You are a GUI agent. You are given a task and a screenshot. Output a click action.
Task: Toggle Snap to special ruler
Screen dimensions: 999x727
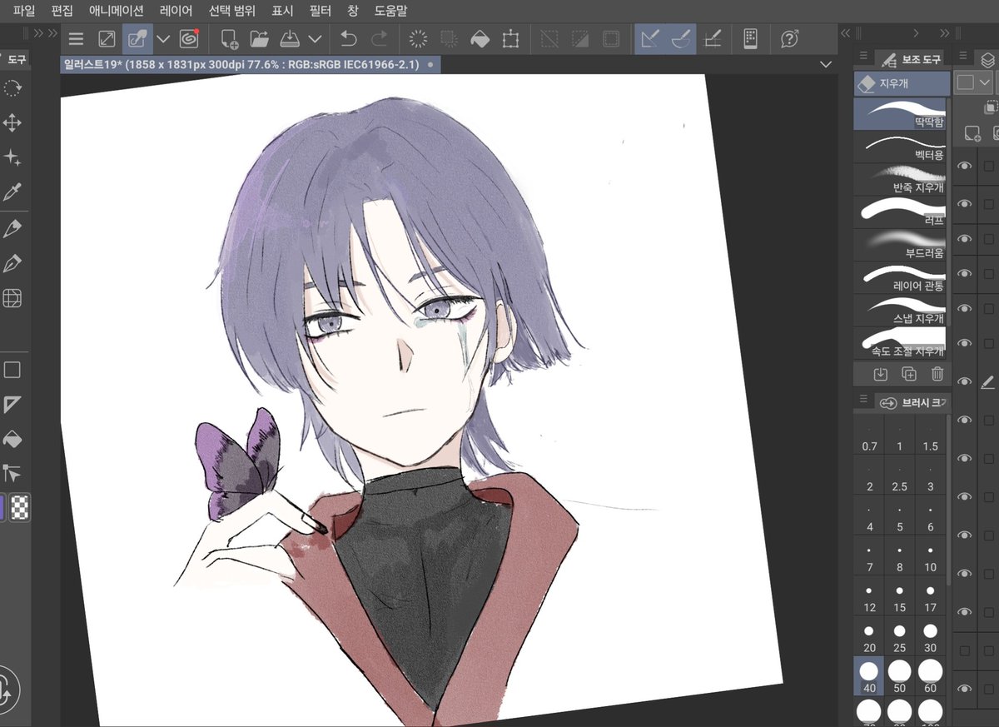click(681, 39)
